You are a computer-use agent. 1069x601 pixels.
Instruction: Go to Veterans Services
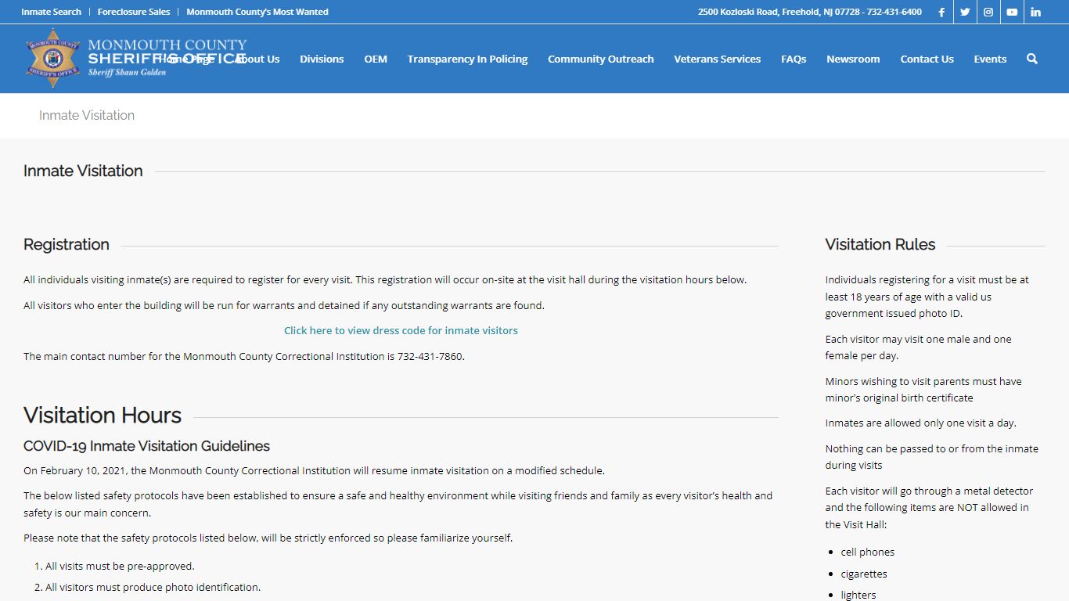click(717, 59)
